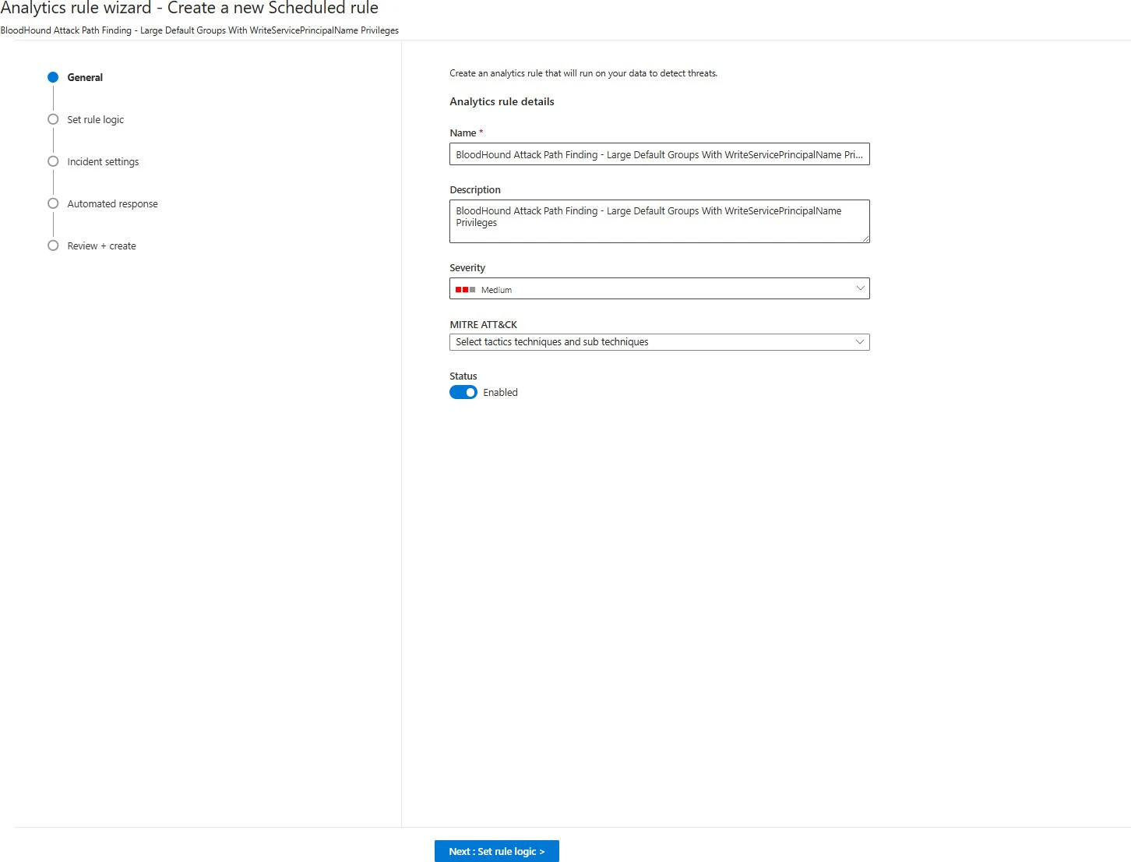Viewport: 1131px width, 862px height.
Task: Go to Set rule logic step
Action: 96,119
